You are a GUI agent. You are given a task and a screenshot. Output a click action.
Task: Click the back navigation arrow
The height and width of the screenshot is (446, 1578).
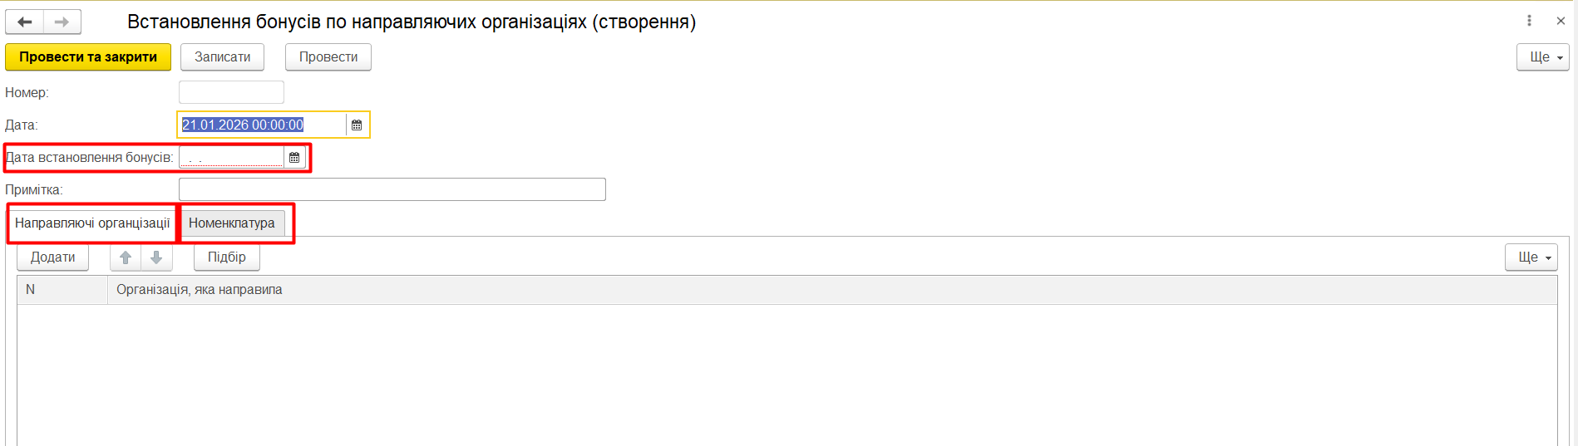25,22
